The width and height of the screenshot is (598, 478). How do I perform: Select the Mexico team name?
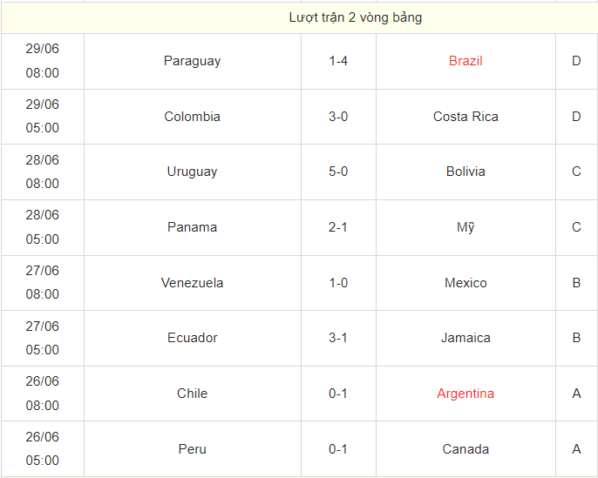click(x=465, y=283)
